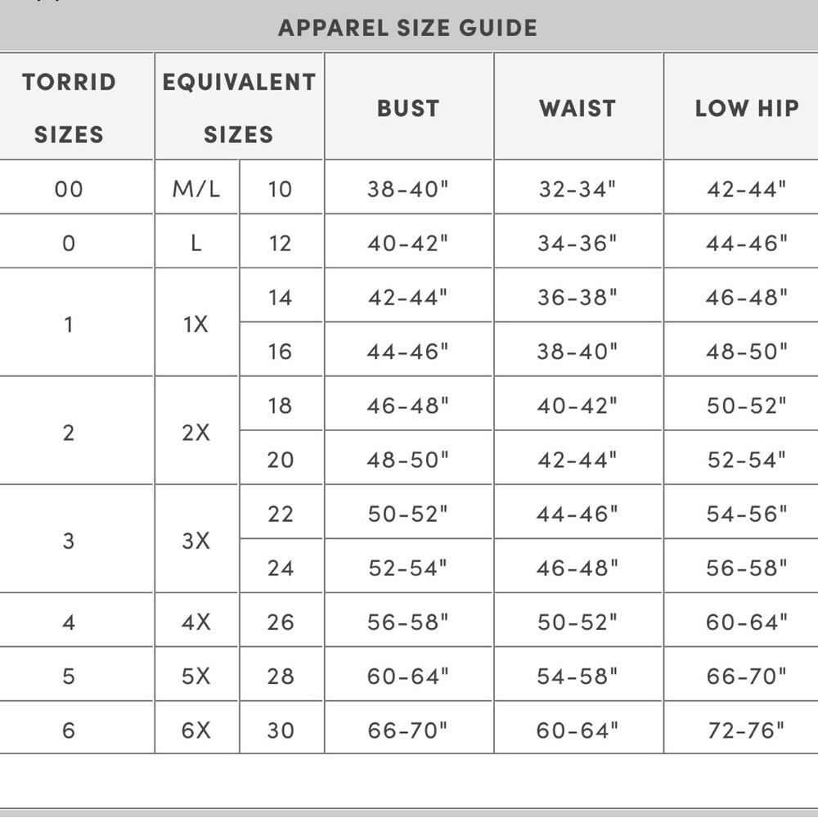Select the 3X equivalent size cell
The image size is (818, 818).
tap(196, 539)
